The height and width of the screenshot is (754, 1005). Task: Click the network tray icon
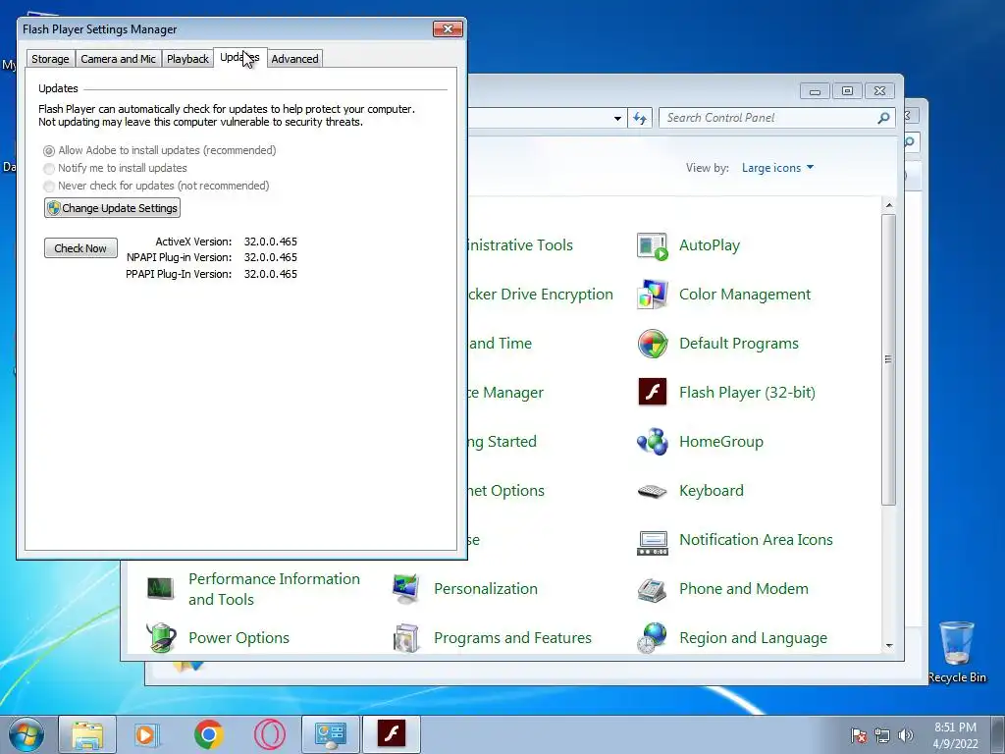[882, 736]
